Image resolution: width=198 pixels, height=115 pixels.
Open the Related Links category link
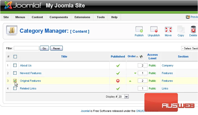coord(28,88)
